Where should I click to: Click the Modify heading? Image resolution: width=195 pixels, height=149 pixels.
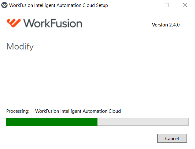20,47
